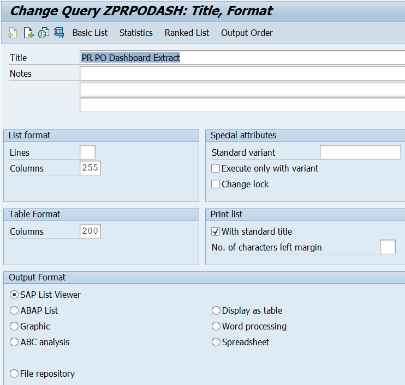Click the Title label

[18, 58]
